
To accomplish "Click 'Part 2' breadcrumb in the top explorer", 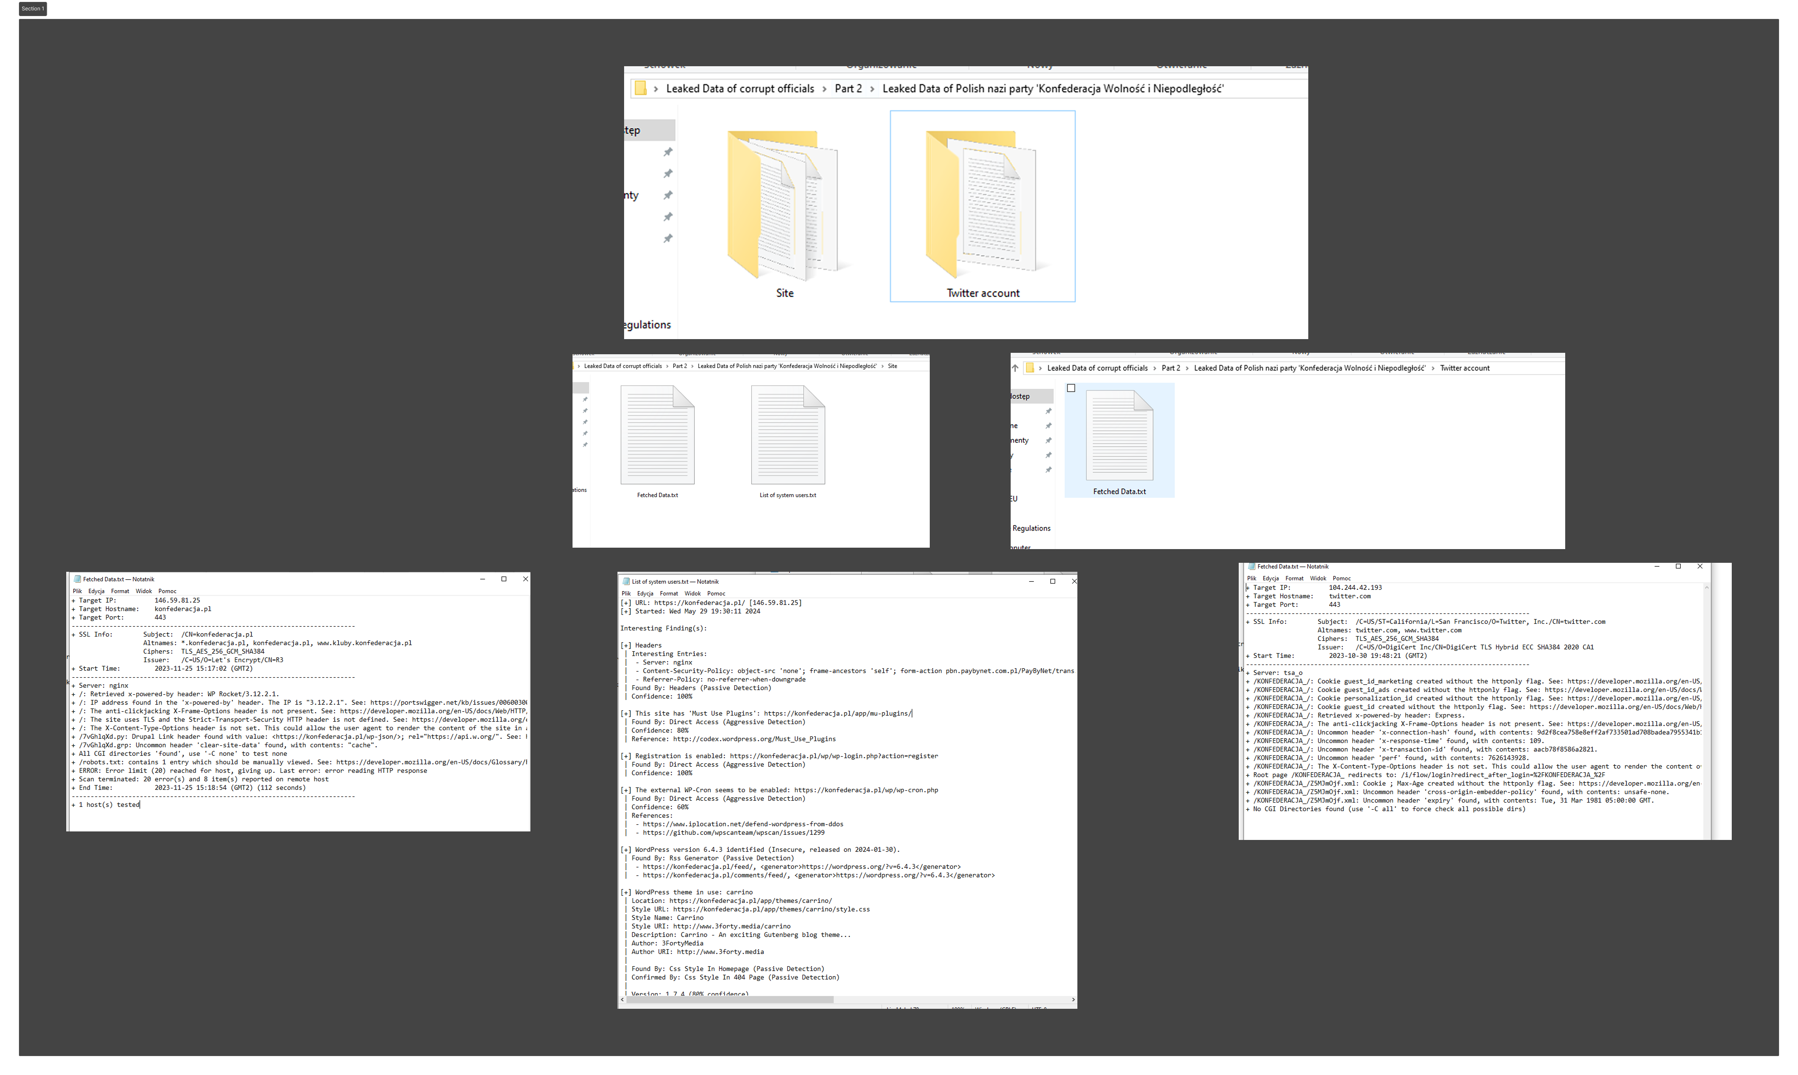I will coord(848,88).
